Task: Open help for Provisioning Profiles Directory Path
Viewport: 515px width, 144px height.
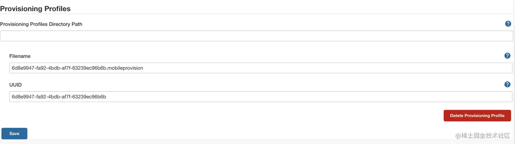Action: tap(508, 24)
